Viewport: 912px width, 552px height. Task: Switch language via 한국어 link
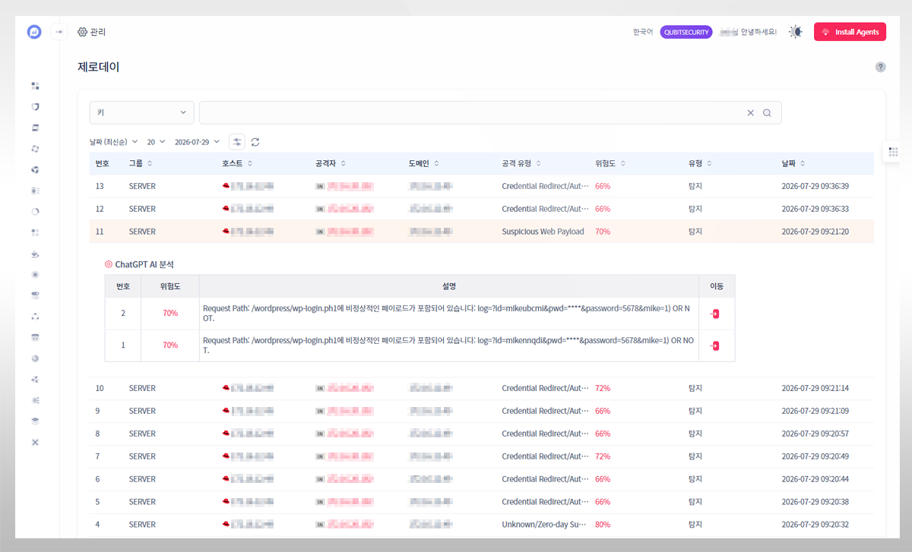(643, 32)
